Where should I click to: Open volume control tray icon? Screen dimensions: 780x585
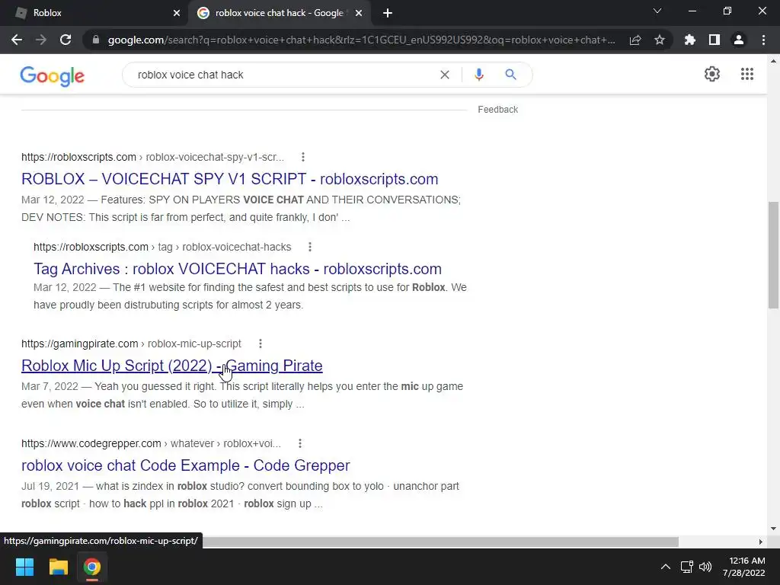click(705, 567)
